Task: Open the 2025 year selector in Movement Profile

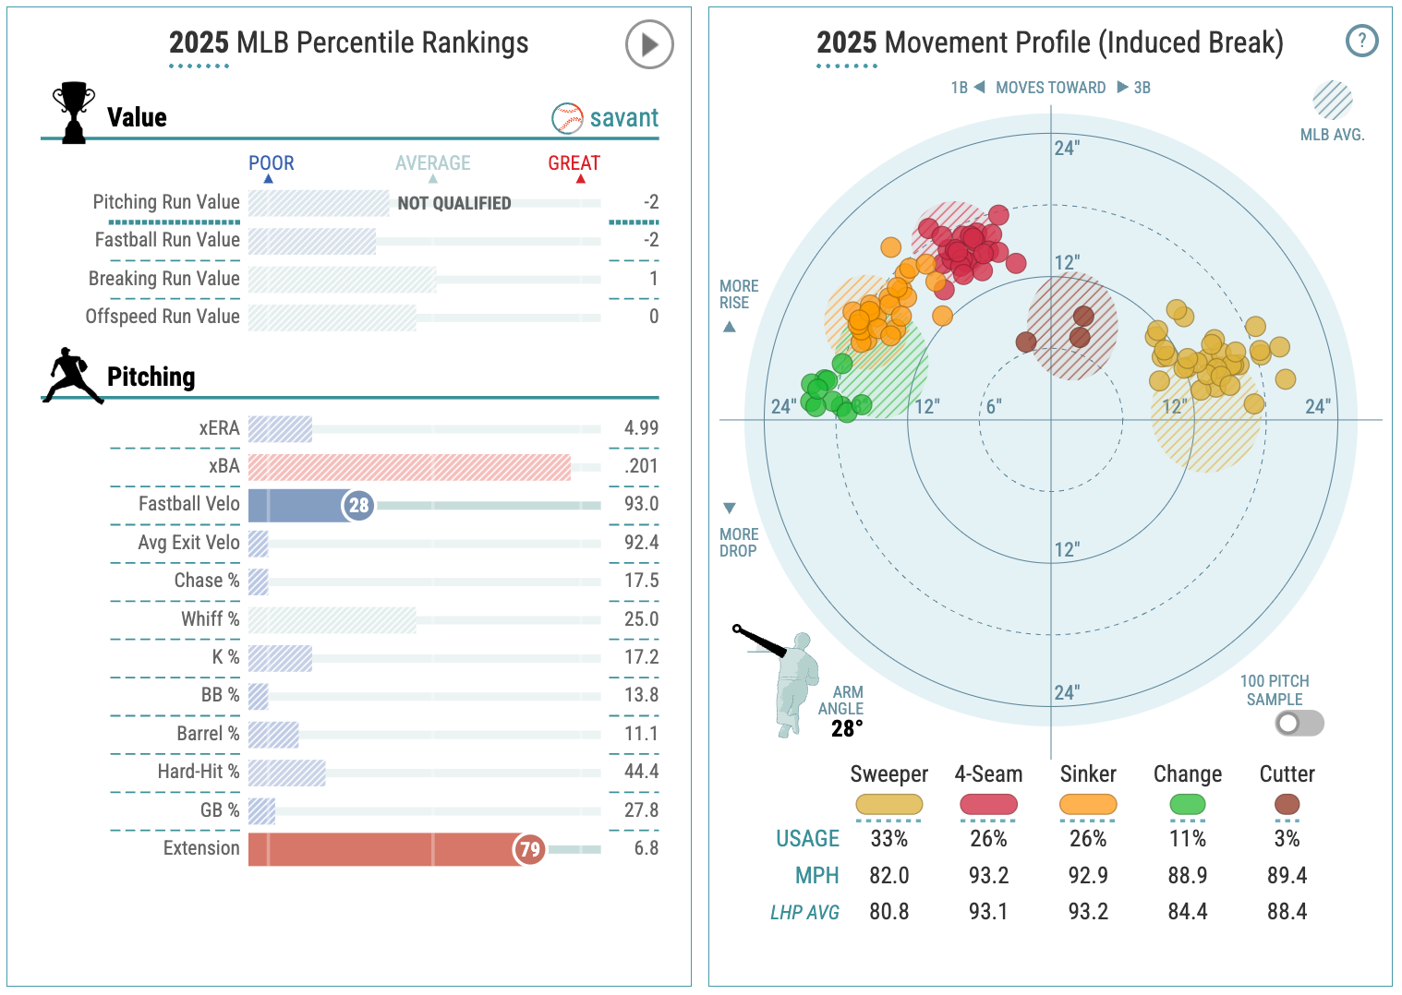Action: point(846,43)
